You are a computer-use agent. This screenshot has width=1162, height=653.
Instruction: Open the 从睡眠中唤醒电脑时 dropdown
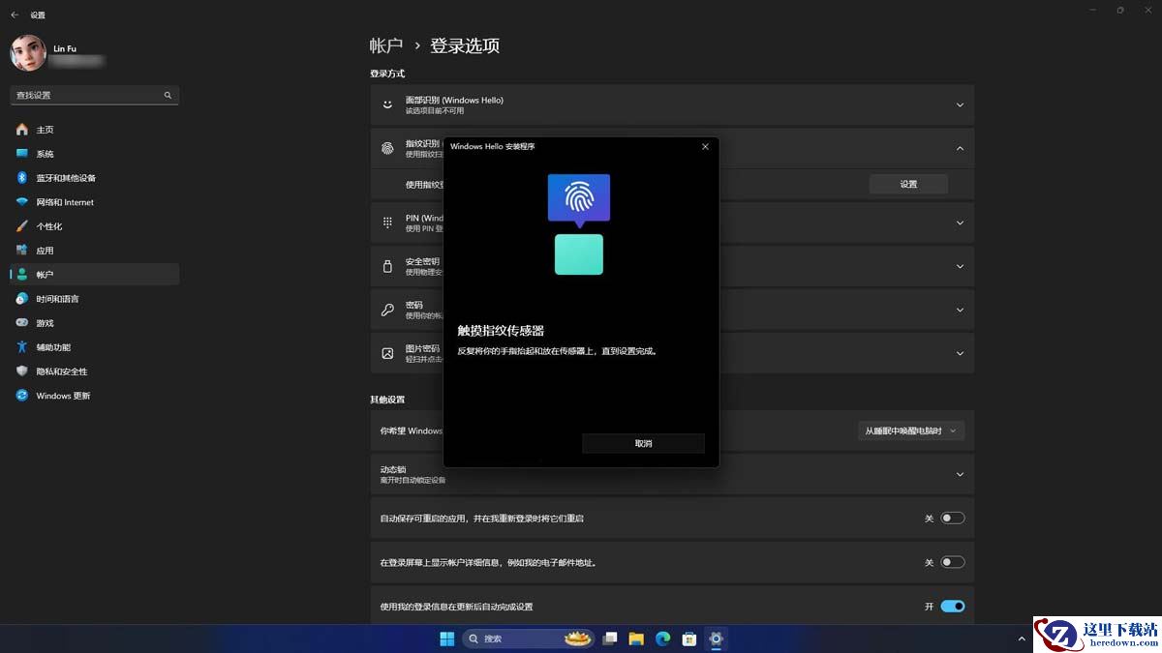[911, 430]
